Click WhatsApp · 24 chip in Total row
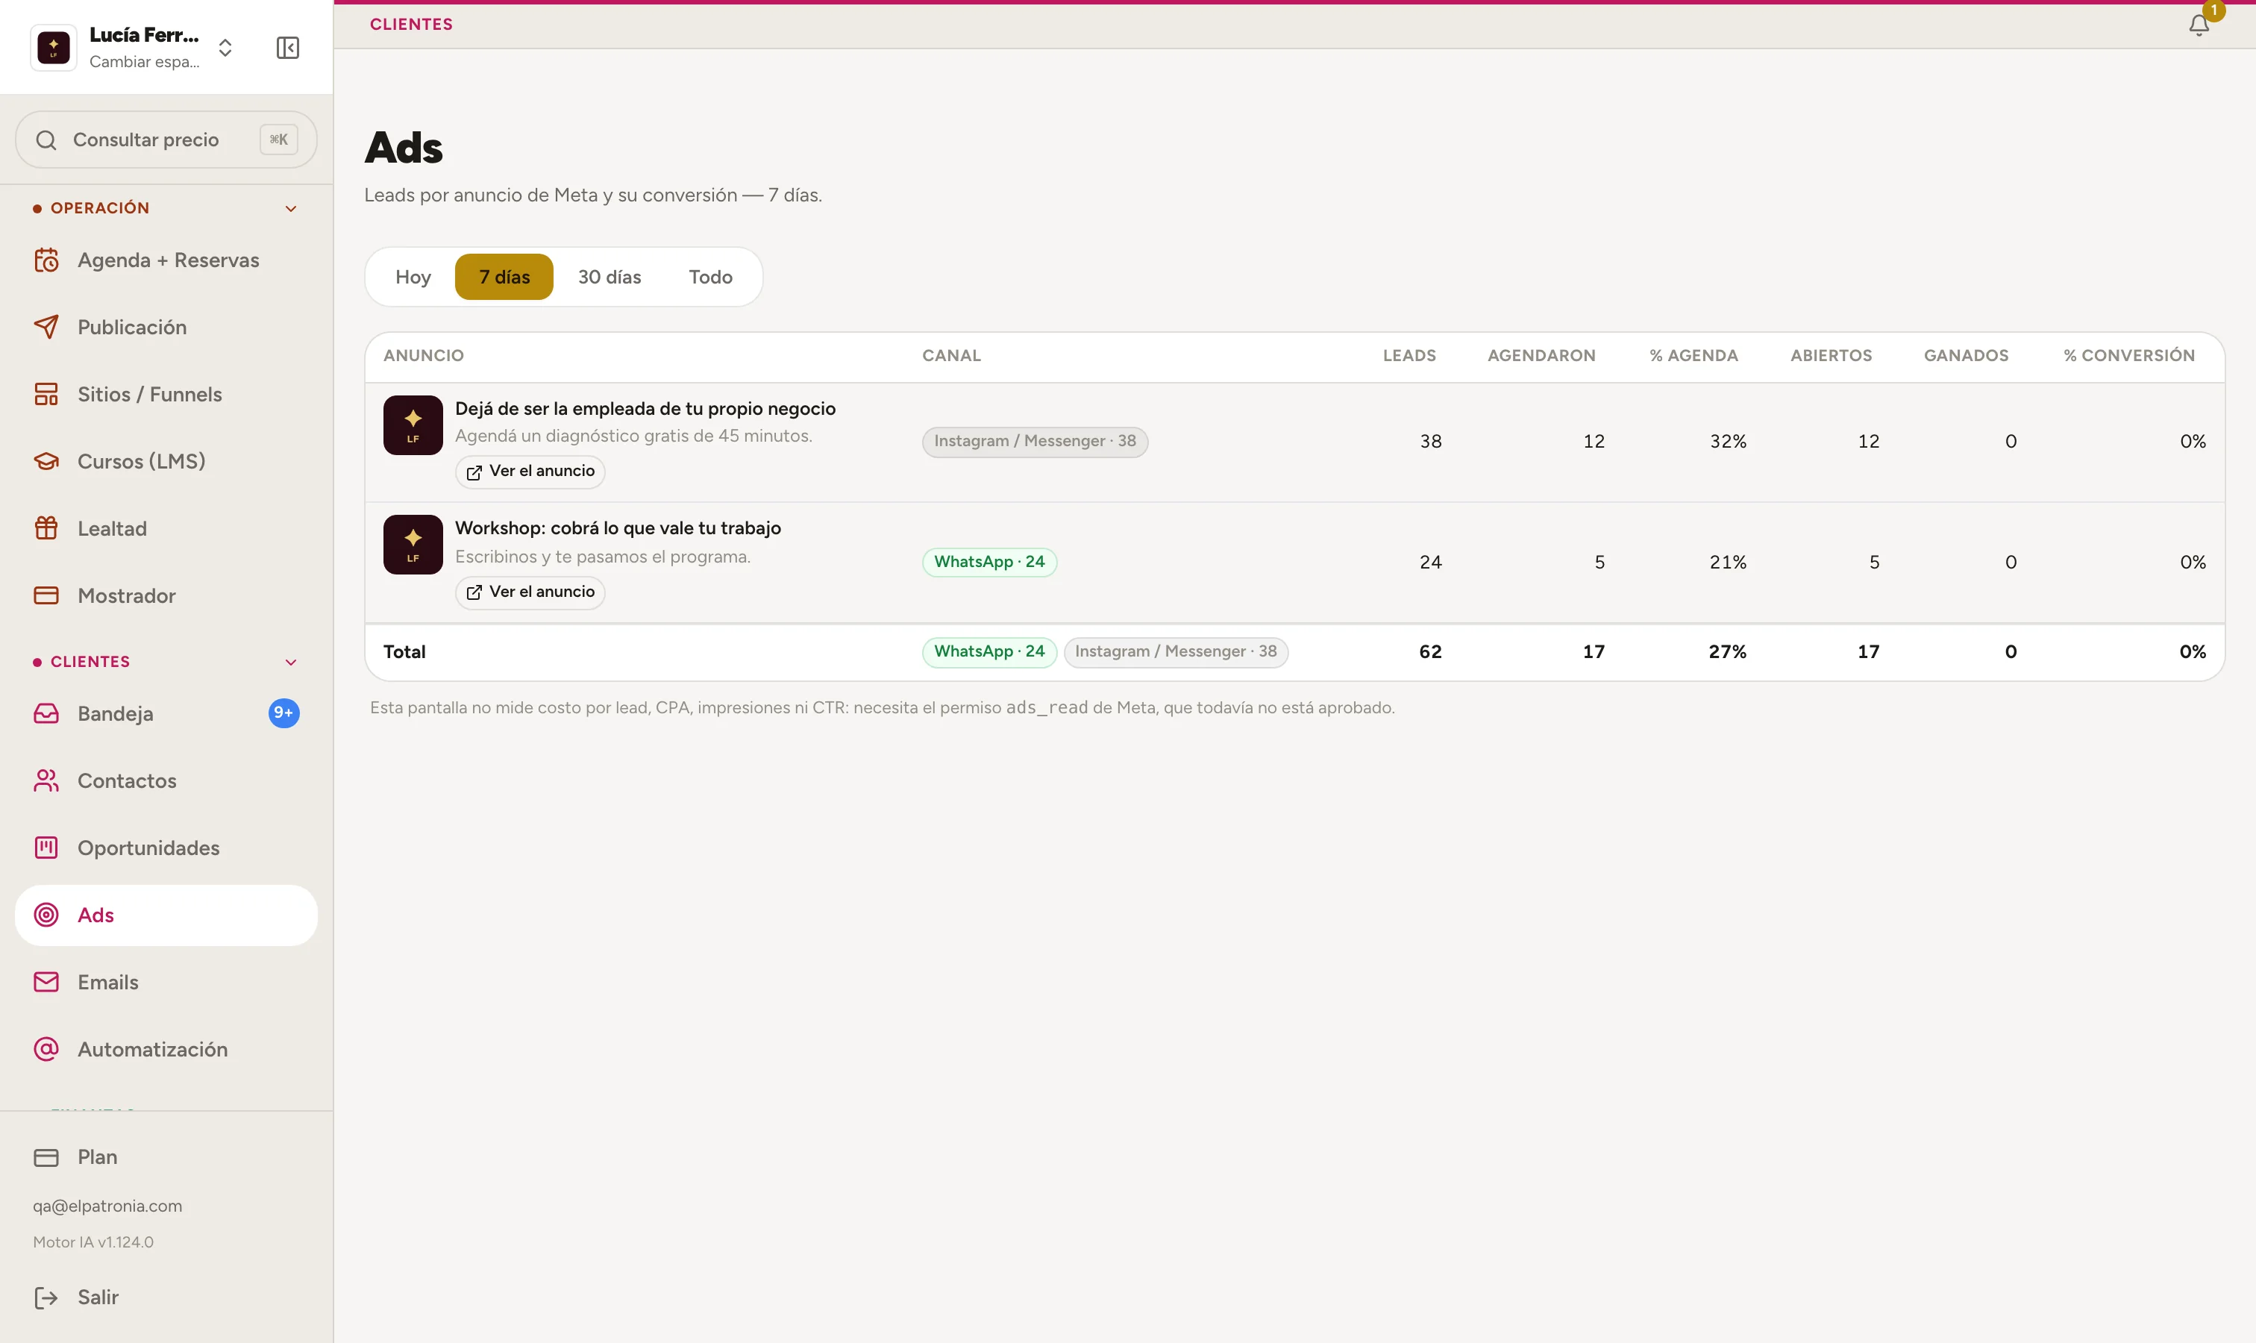 tap(989, 651)
